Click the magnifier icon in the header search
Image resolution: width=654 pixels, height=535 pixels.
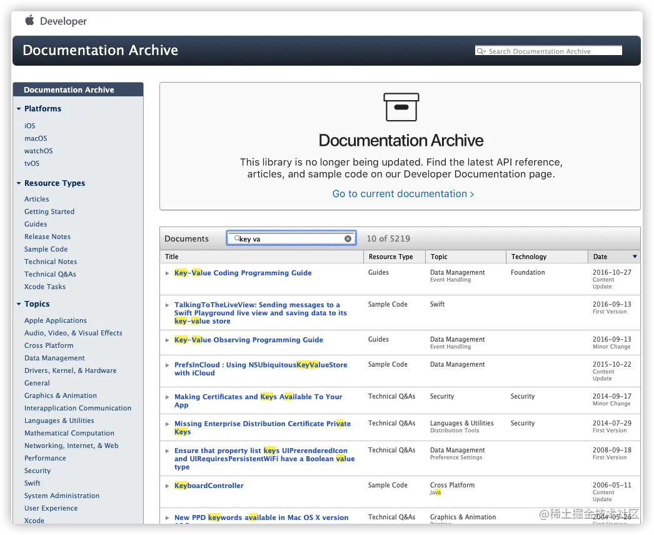tap(481, 51)
